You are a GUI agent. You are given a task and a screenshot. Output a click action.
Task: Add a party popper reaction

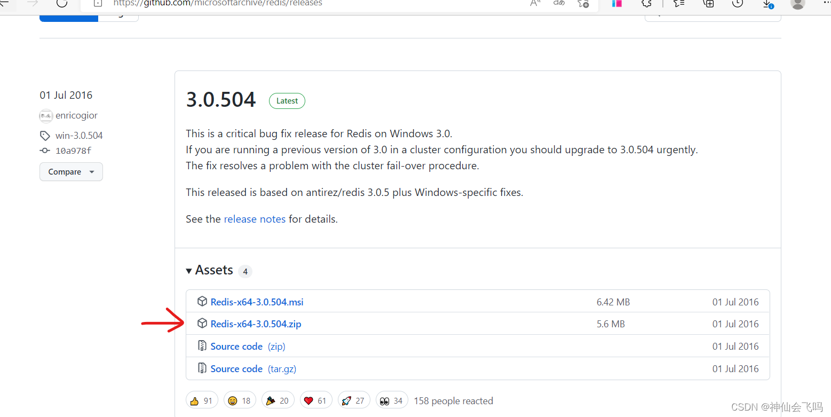click(x=278, y=400)
